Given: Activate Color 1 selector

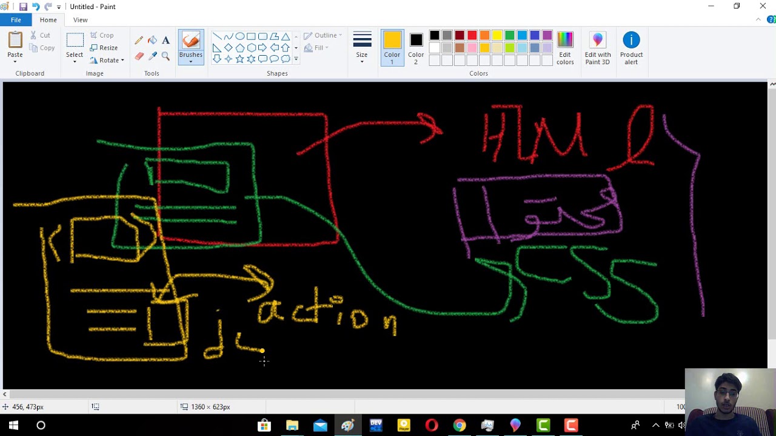Looking at the screenshot, I should [x=392, y=48].
